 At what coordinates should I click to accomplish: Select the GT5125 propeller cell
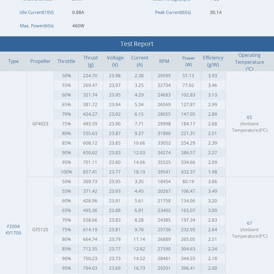click(x=40, y=229)
